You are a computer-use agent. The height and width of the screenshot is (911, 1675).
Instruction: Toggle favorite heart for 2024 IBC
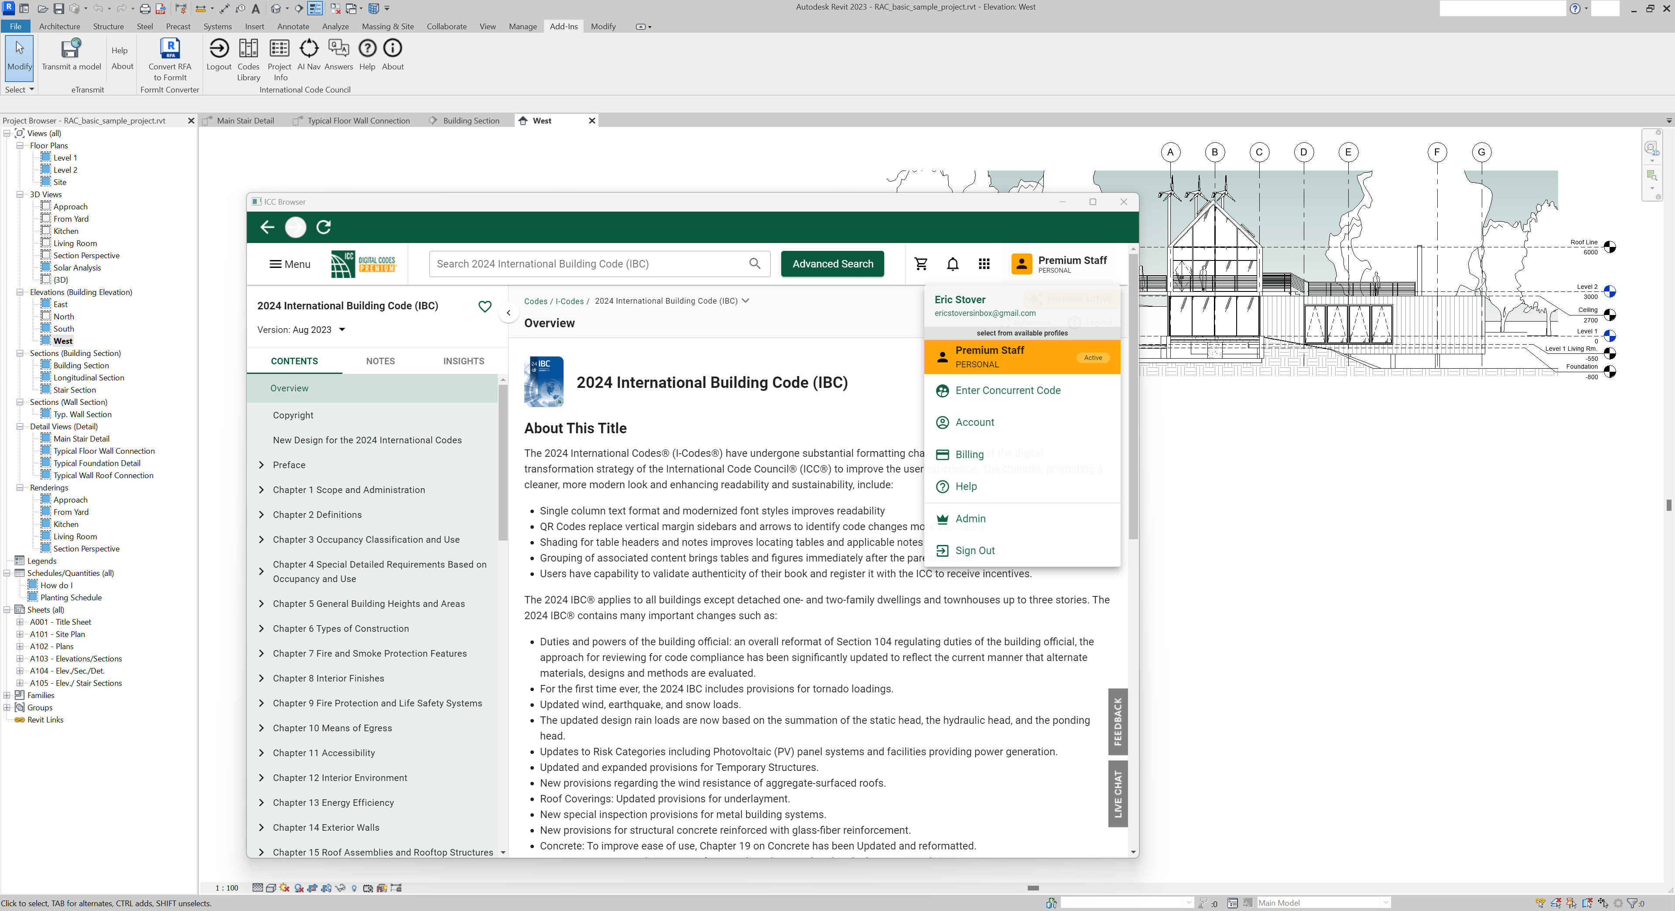[485, 306]
